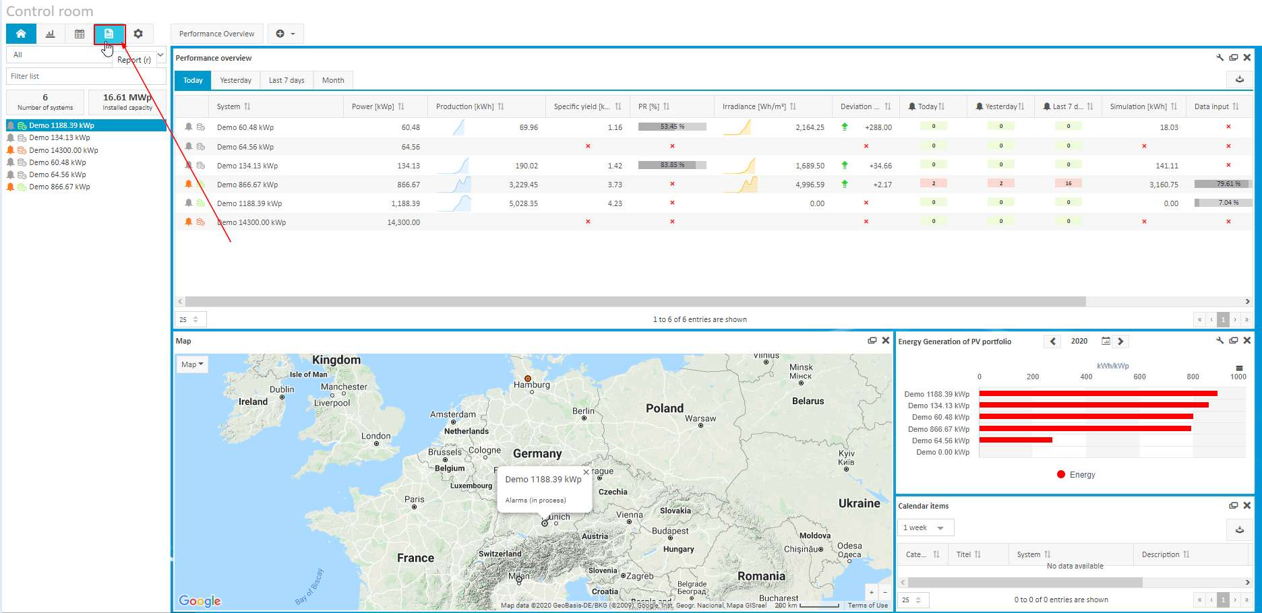Go to next year in energy chart

(1120, 342)
